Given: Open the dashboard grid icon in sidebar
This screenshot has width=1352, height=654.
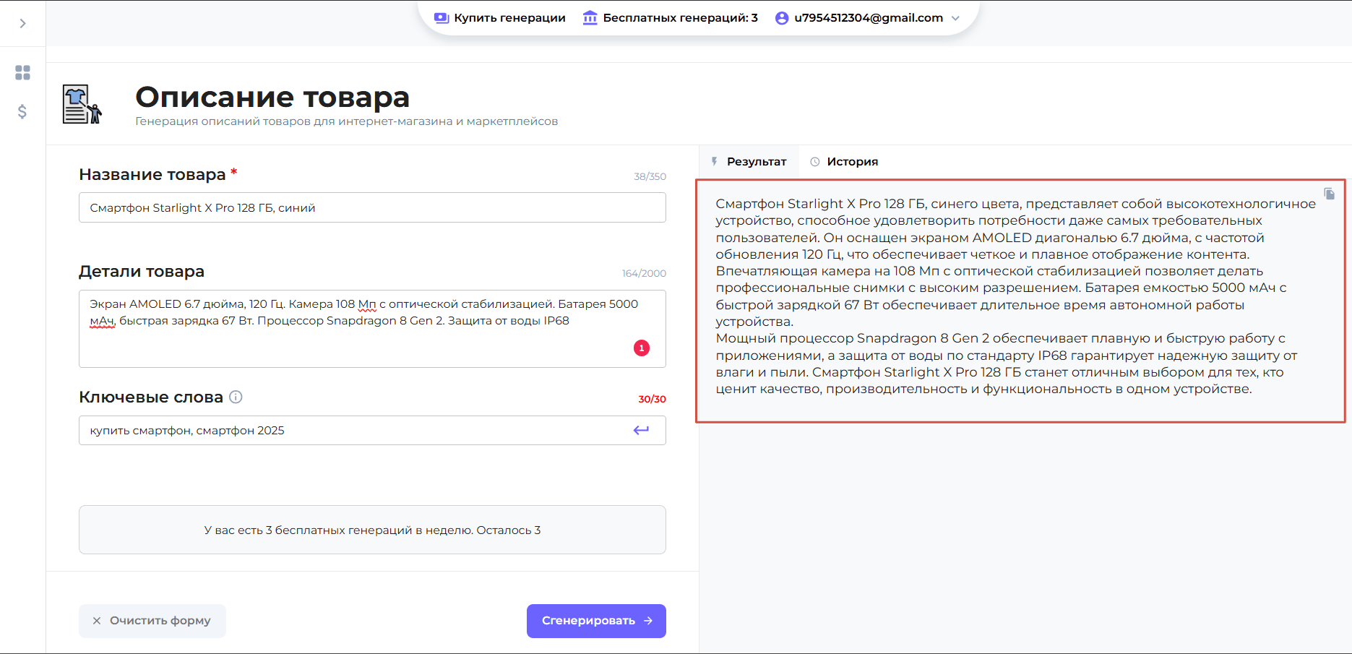Looking at the screenshot, I should tap(22, 72).
